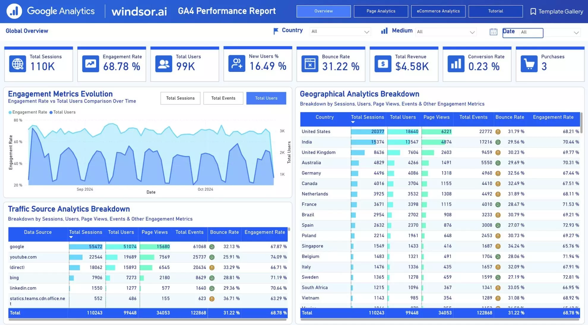
Task: Sort traffic table by Data Source
Action: click(x=38, y=232)
